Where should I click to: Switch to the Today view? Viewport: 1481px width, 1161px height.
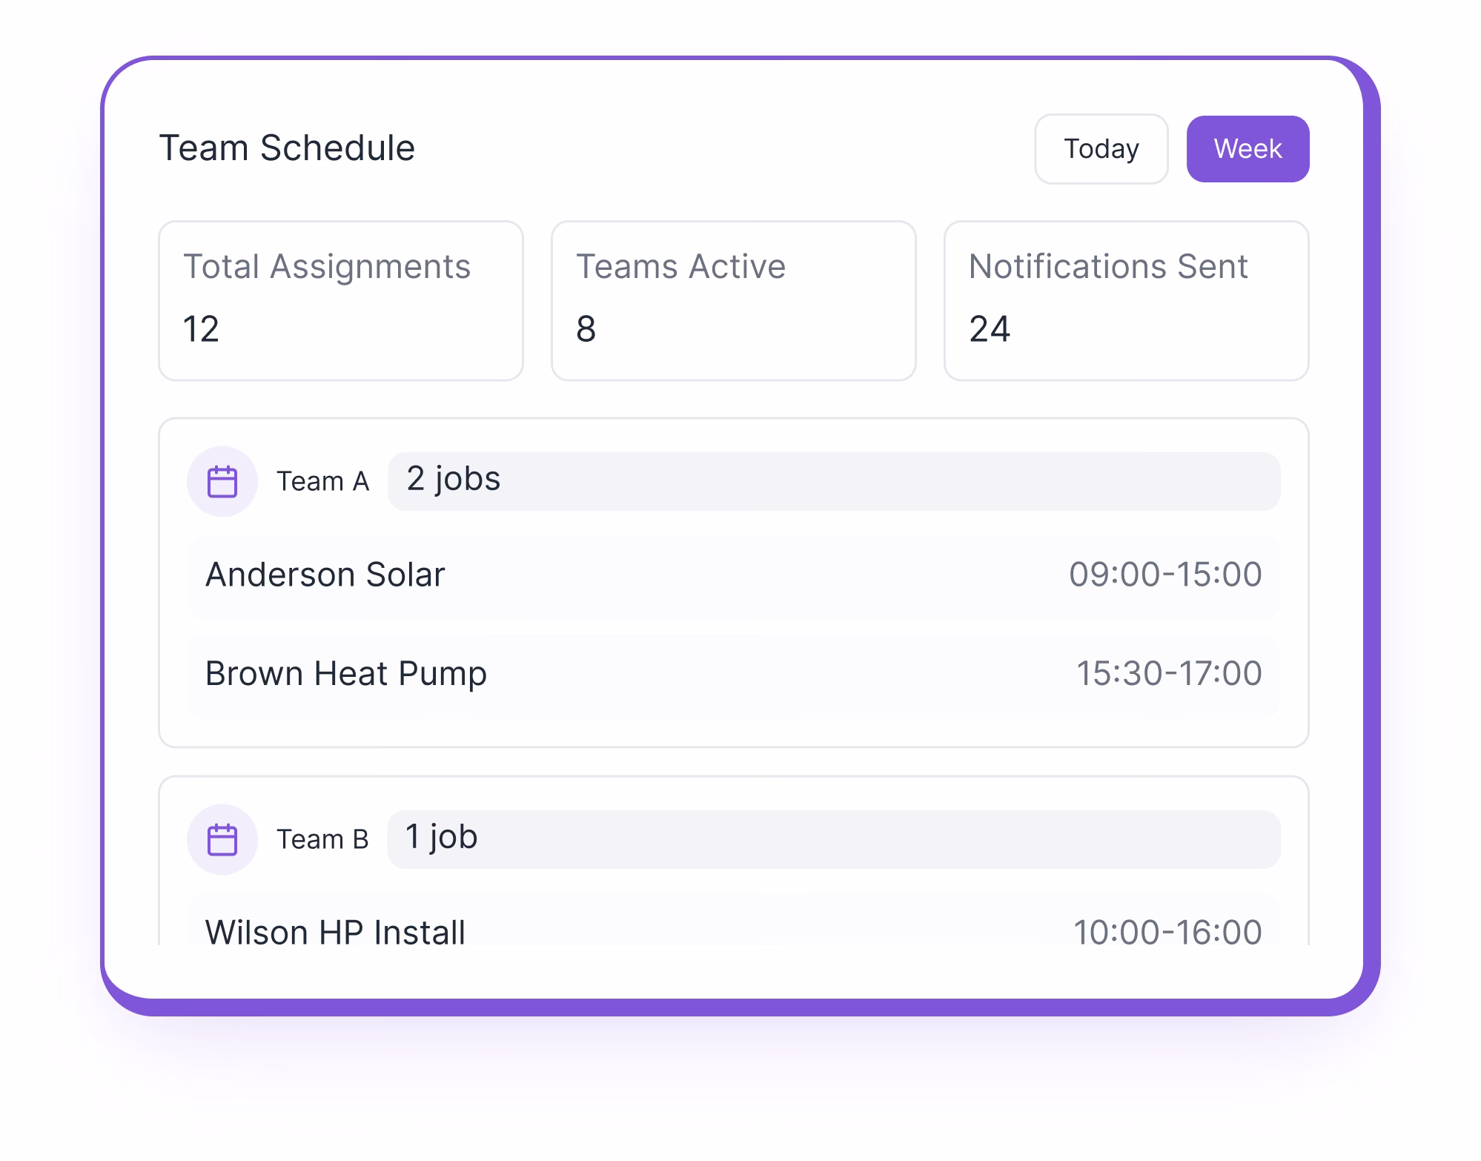coord(1101,148)
